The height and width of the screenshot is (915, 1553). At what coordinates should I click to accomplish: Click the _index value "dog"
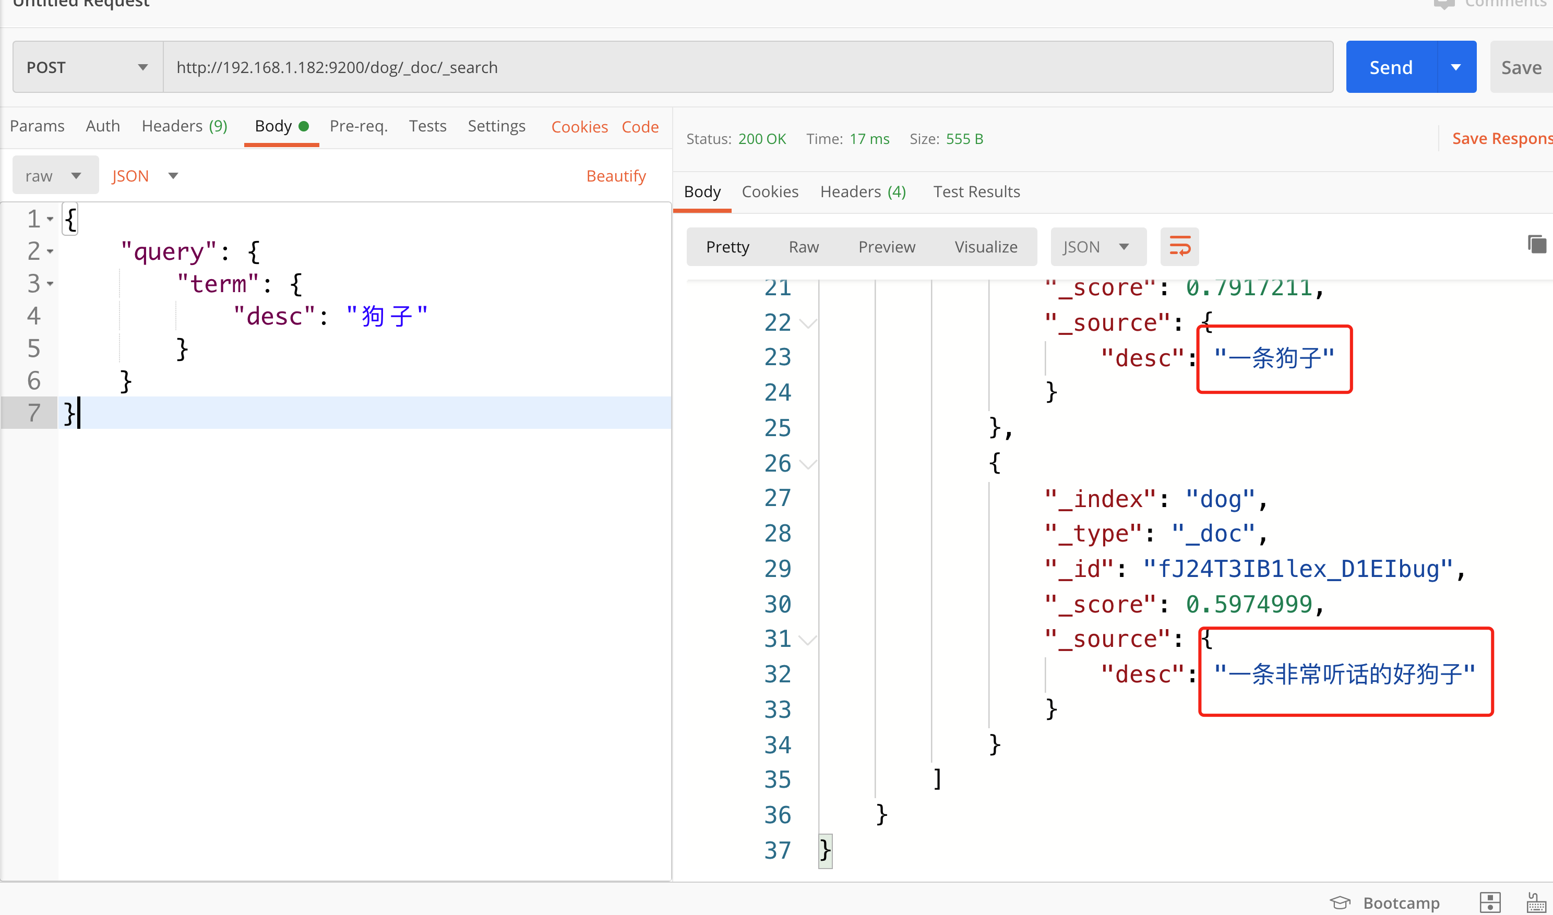(x=1220, y=499)
